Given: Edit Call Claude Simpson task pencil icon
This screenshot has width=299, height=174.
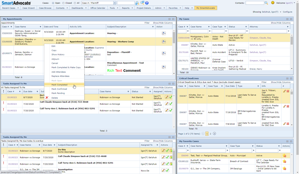Looking at the screenshot, I should point(166,104).
